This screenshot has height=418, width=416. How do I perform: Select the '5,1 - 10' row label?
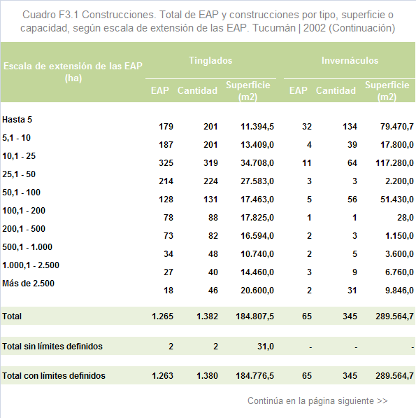click(x=17, y=138)
